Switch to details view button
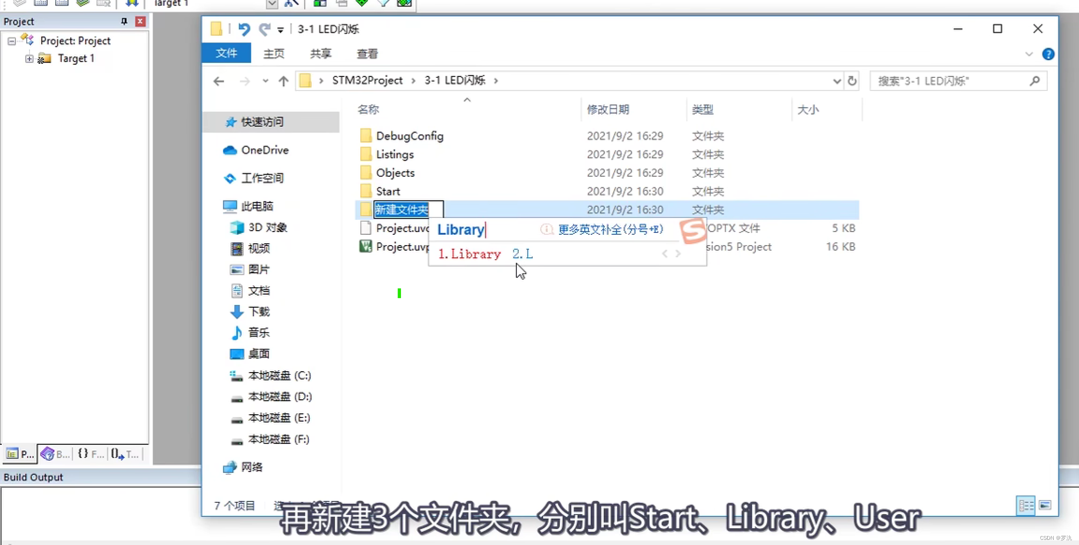The height and width of the screenshot is (545, 1079). (x=1026, y=505)
